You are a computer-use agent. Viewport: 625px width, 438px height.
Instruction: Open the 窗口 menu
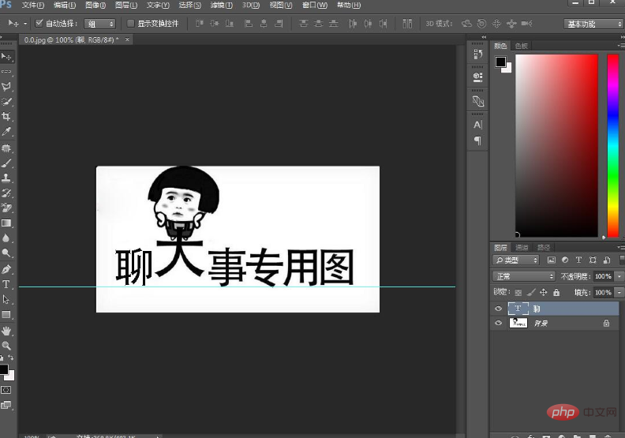tap(315, 6)
